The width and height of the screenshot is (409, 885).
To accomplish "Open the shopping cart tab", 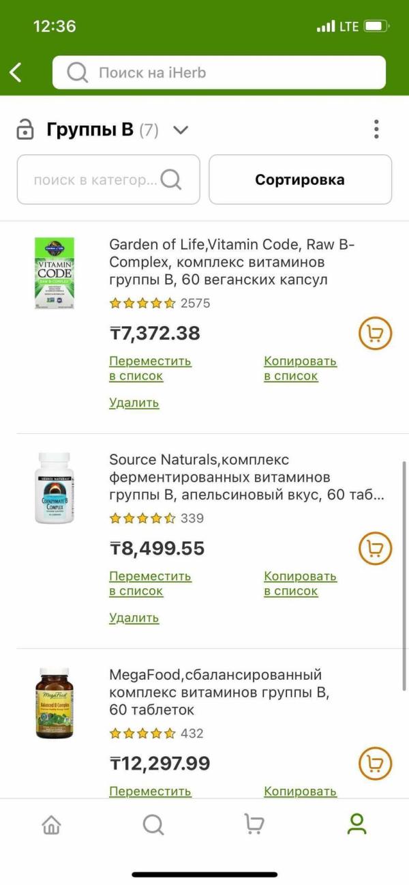I will point(254,825).
